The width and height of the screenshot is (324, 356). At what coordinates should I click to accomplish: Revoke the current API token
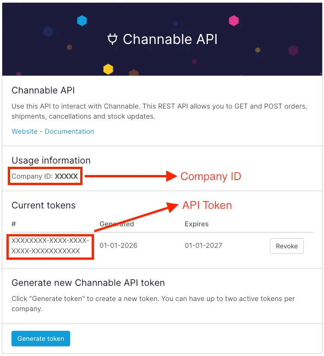286,246
